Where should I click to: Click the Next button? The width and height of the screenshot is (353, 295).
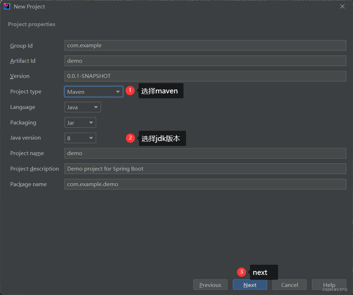[x=250, y=285]
